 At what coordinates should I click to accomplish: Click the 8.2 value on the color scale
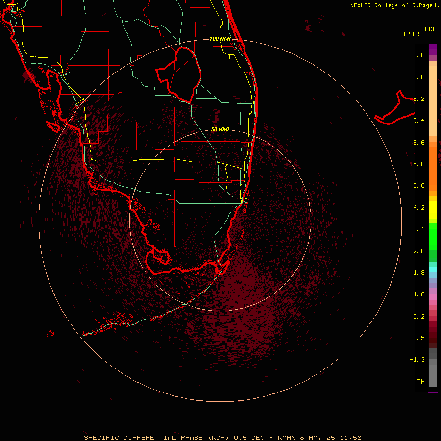[x=419, y=98]
